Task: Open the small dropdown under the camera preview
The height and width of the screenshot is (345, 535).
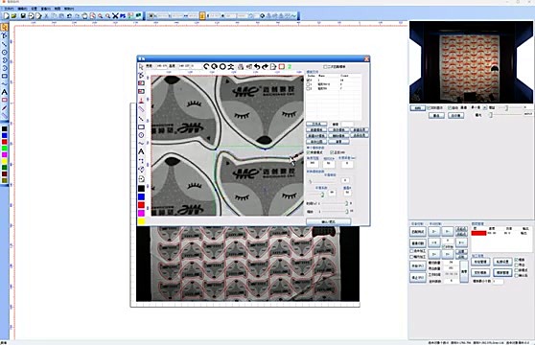Action: (484, 107)
